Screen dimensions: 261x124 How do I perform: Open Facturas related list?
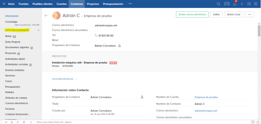pos(10,109)
